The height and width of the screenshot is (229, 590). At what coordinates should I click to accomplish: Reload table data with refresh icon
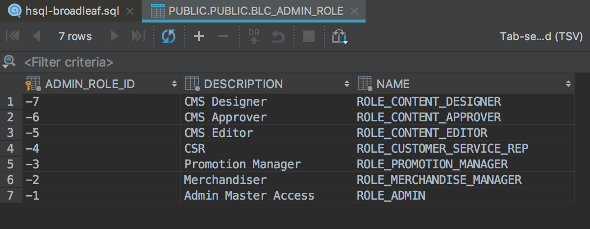169,36
